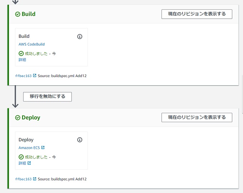Open 詳細 link in Deploy action
The height and width of the screenshot is (193, 243).
tap(22, 163)
